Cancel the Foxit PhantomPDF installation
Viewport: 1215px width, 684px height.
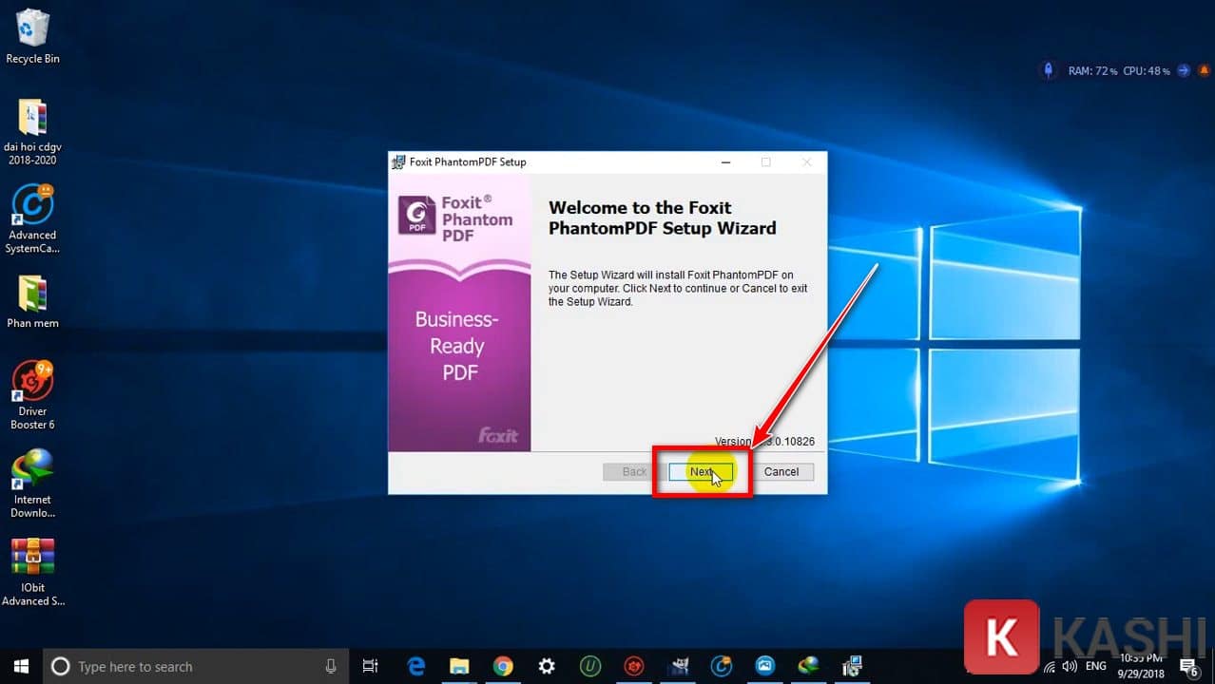pyautogui.click(x=781, y=472)
